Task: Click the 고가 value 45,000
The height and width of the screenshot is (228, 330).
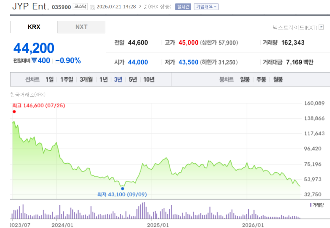Action: tap(189, 43)
